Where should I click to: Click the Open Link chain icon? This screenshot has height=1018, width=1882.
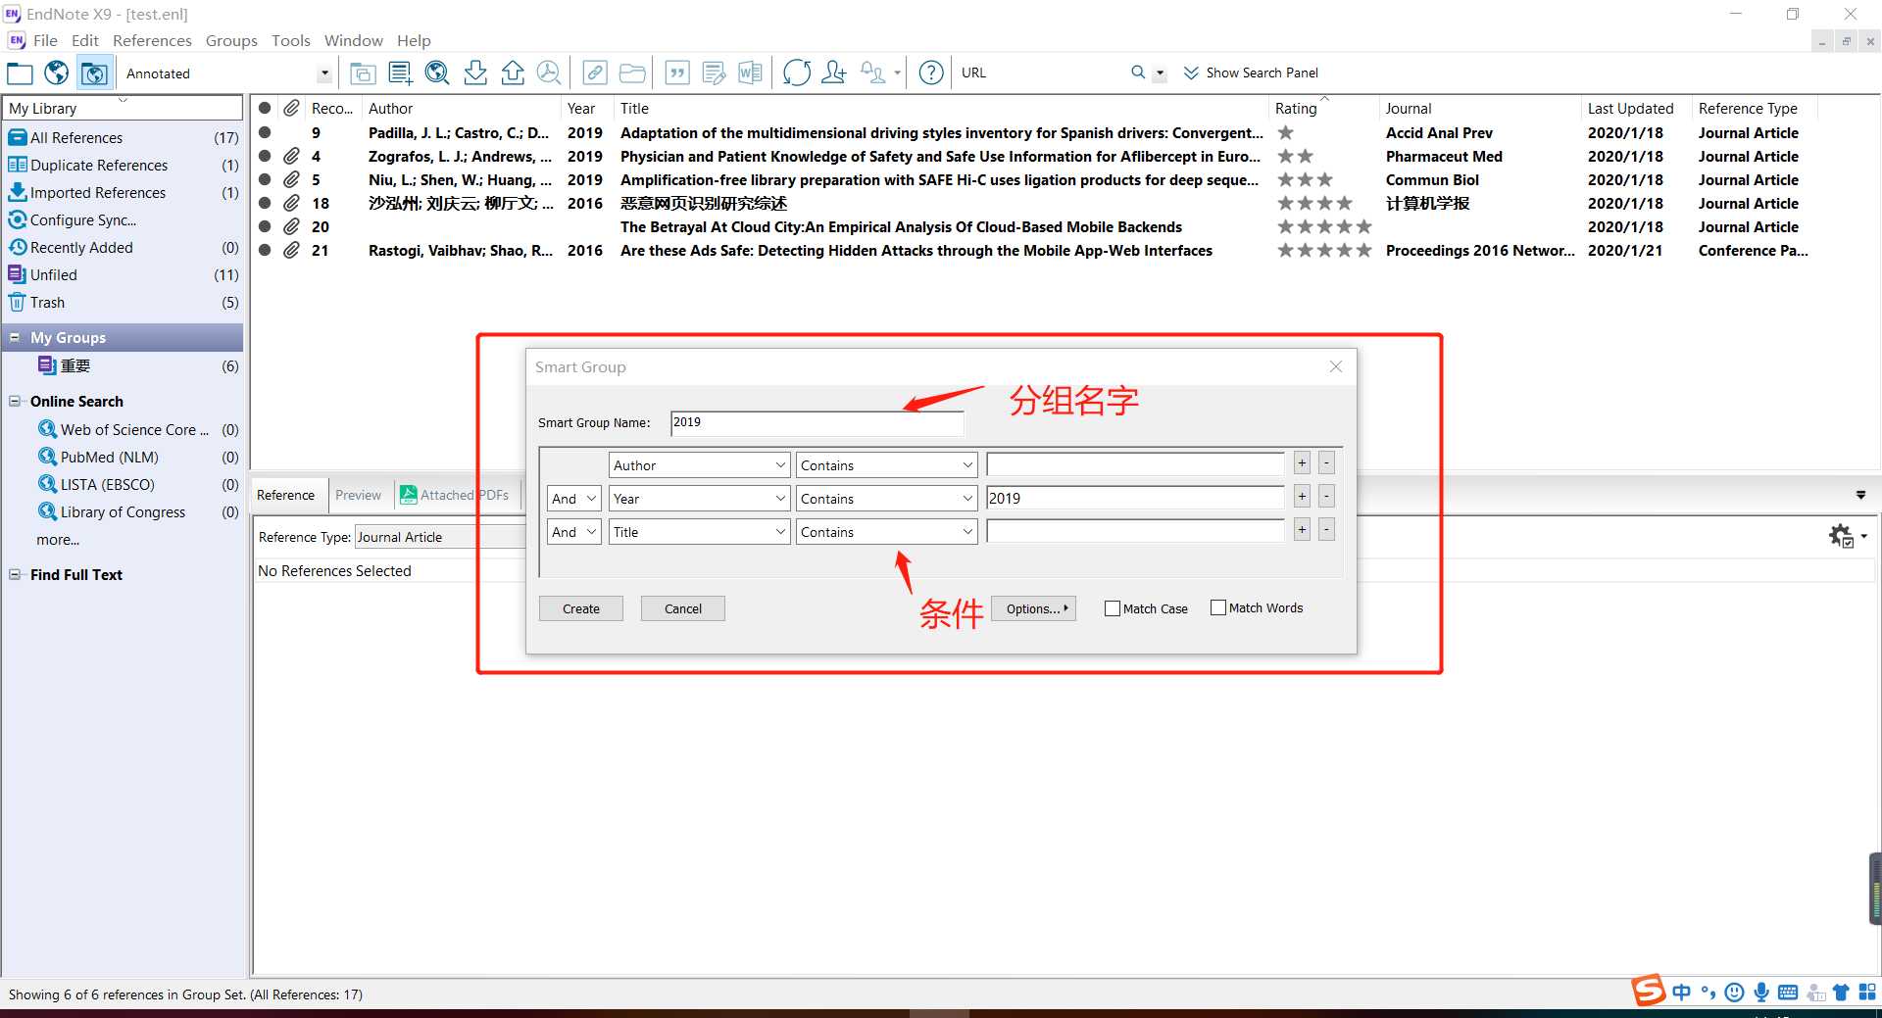595,73
